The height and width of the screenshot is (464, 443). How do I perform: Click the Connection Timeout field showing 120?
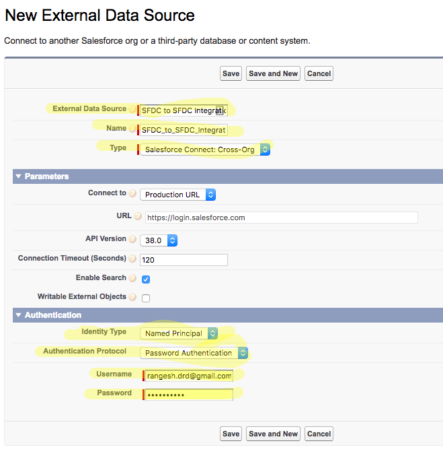pos(184,260)
